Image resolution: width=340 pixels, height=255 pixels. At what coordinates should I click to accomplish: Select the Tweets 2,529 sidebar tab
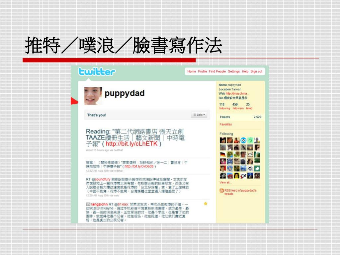240,117
